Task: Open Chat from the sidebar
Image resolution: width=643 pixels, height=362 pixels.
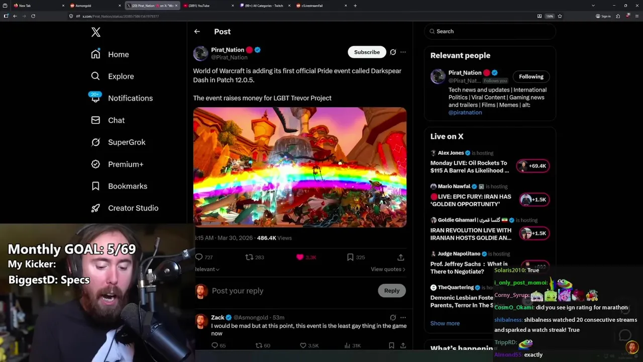Action: coord(108,120)
